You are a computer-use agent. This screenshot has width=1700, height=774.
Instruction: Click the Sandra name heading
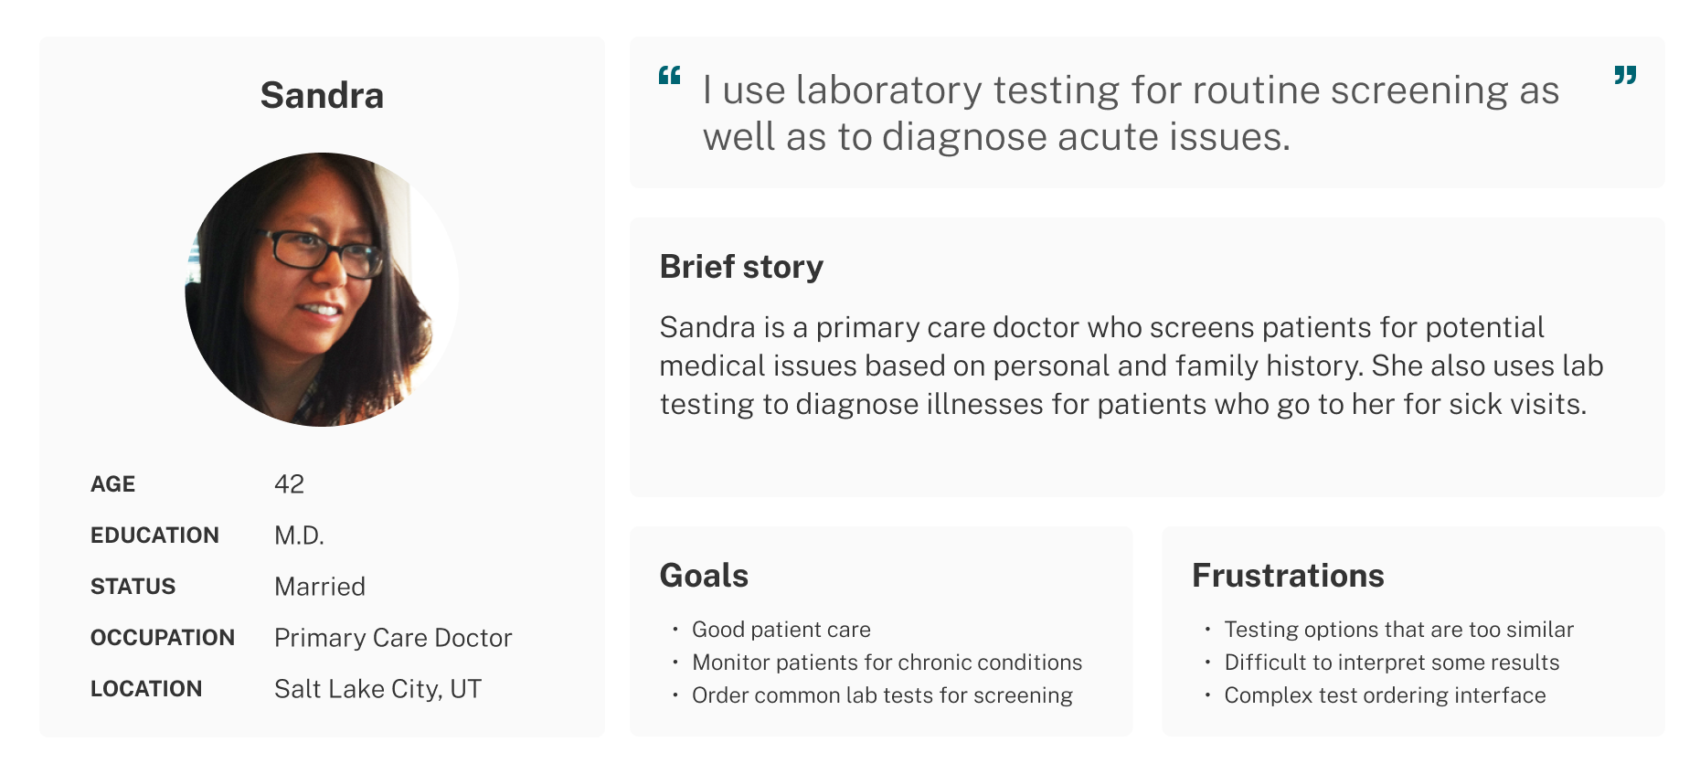[322, 95]
